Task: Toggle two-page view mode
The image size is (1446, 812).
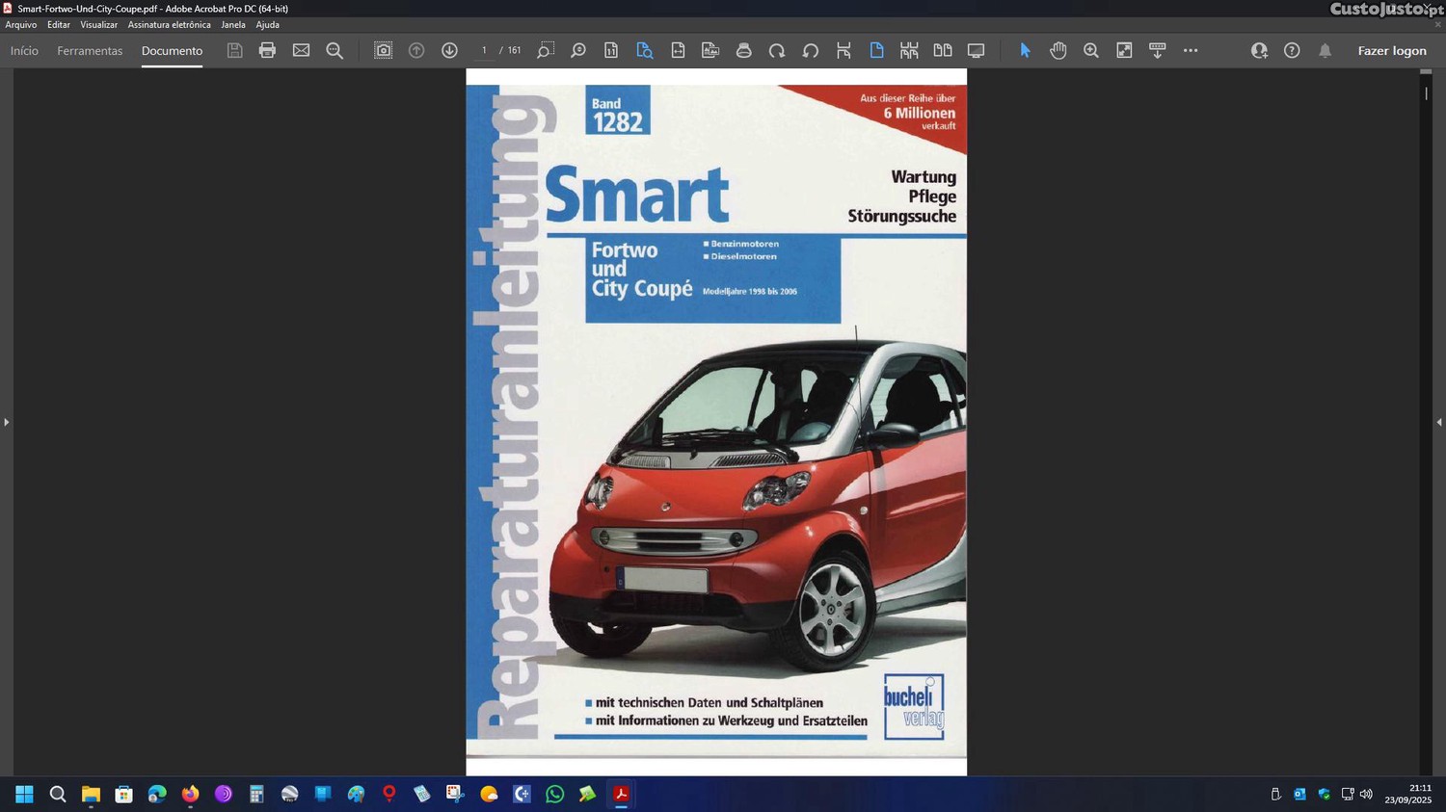Action: [943, 50]
